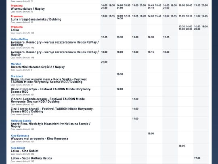Select the 12:00 showtime for Dzieci z Bullerbyn

120,89
